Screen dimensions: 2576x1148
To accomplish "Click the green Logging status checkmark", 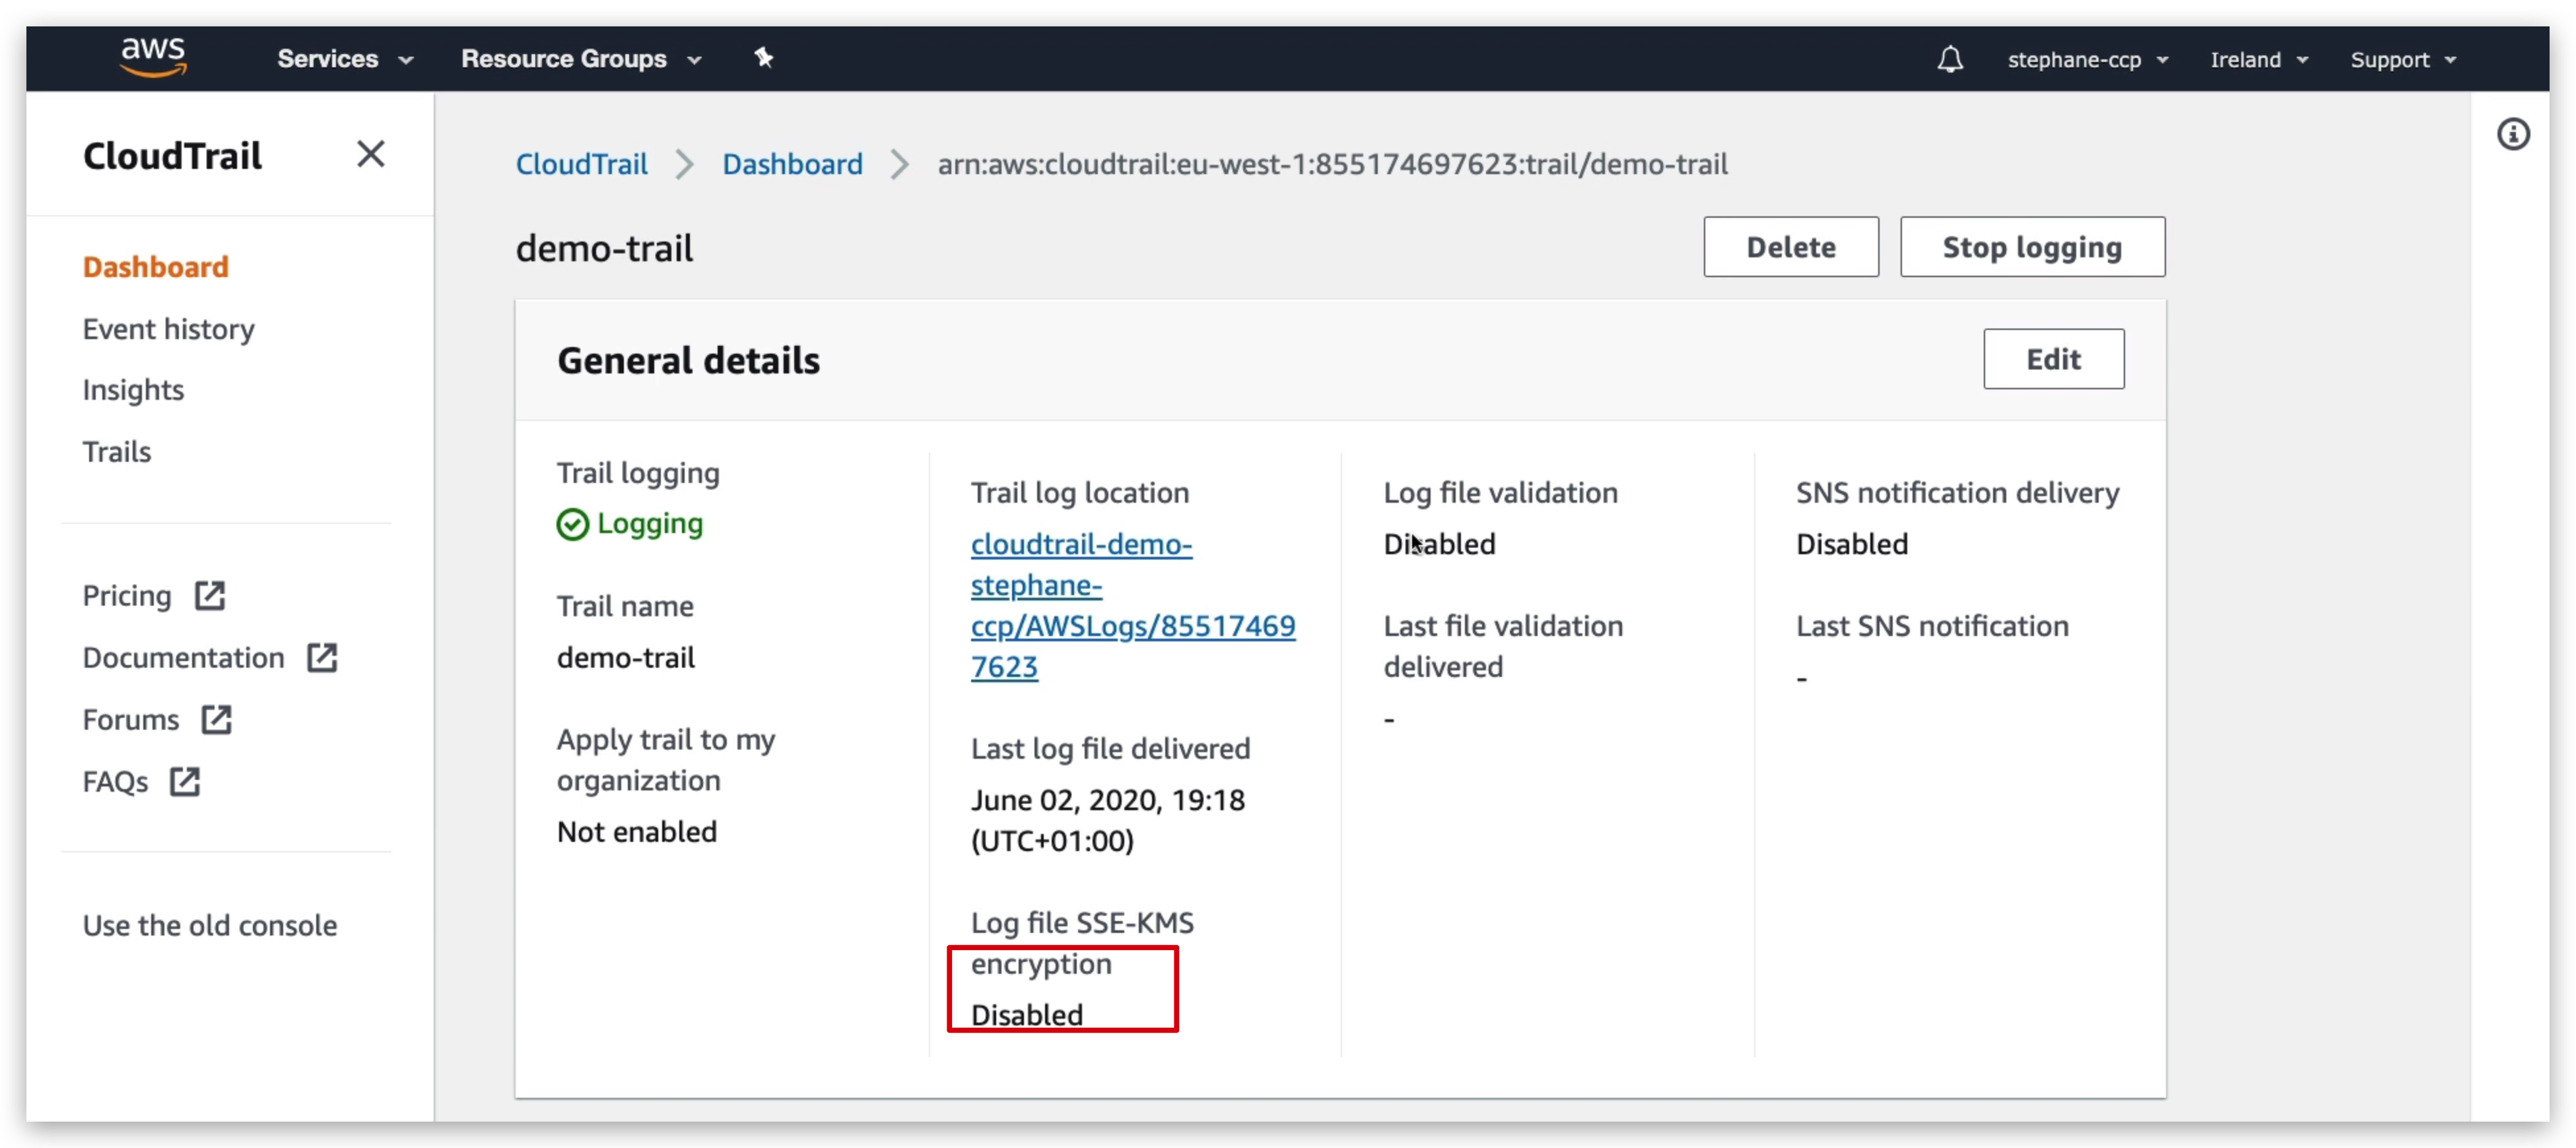I will (573, 524).
